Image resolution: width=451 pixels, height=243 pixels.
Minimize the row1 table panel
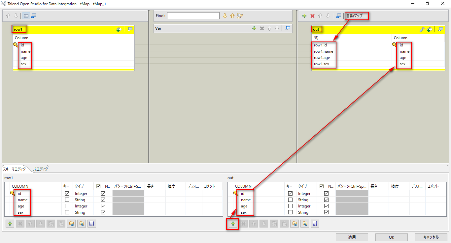[130, 29]
